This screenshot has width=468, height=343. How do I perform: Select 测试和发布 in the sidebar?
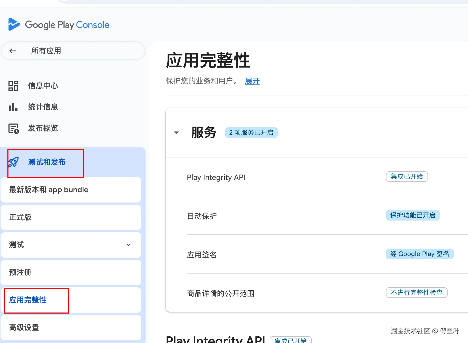(x=47, y=162)
